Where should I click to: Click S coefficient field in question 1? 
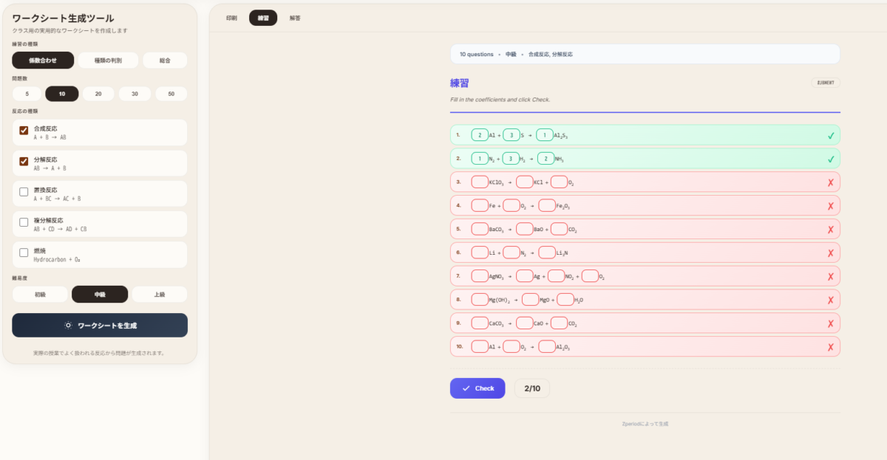tap(512, 135)
